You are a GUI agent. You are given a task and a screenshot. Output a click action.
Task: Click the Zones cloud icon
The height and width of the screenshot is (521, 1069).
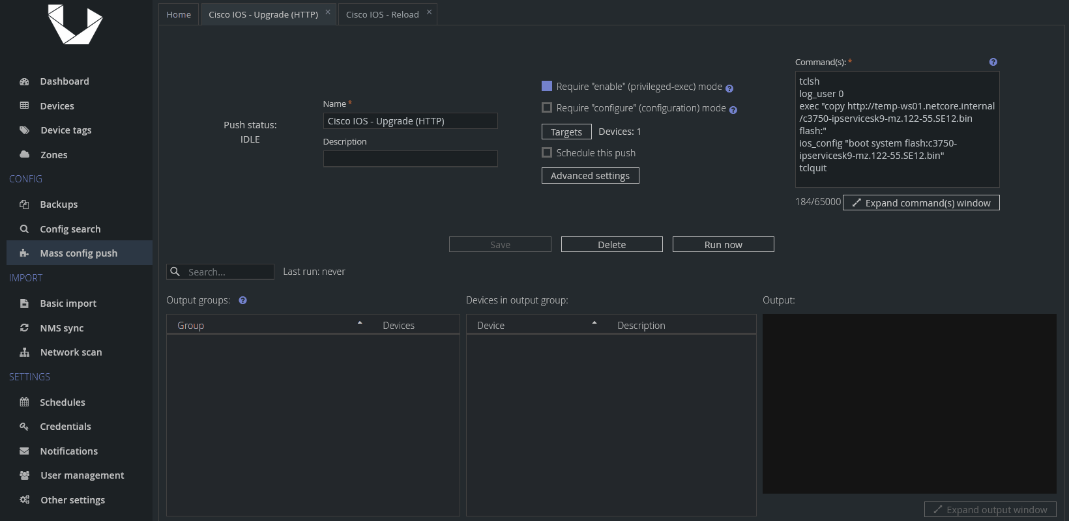click(x=24, y=154)
